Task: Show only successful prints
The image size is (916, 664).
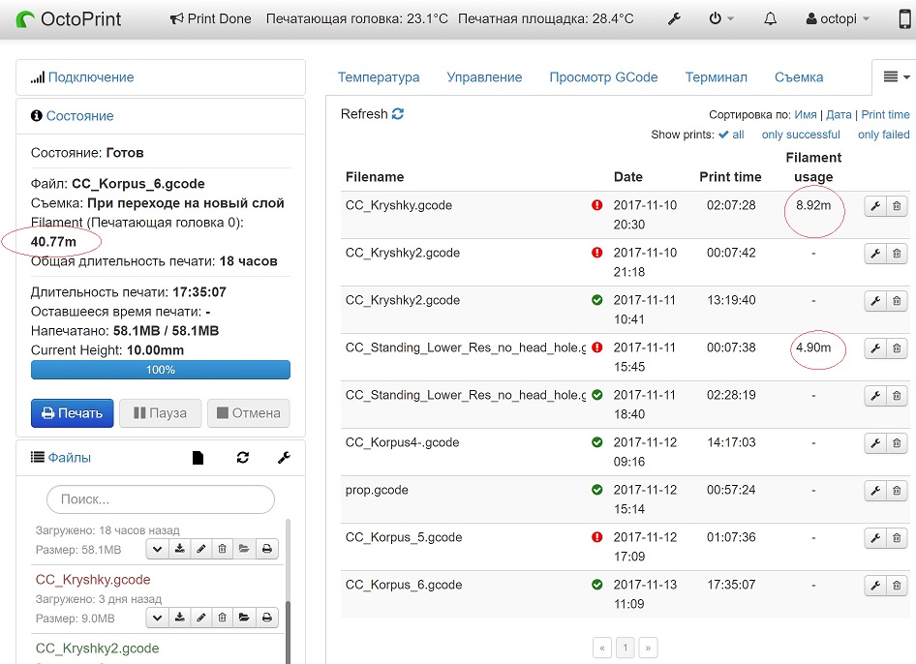Action: click(x=800, y=135)
